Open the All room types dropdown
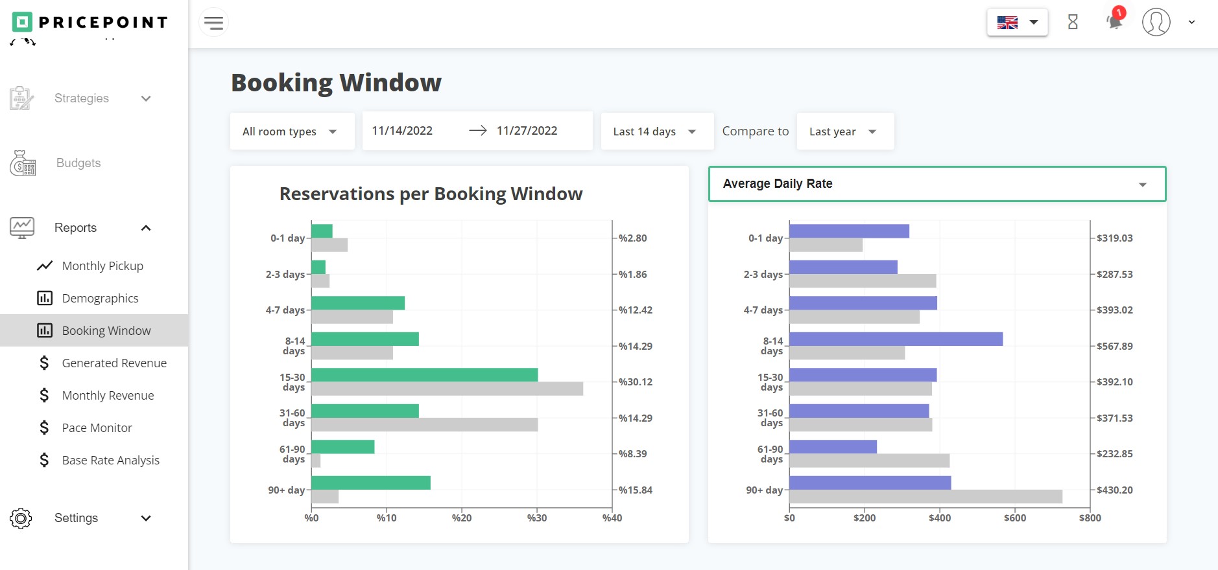 pos(291,131)
